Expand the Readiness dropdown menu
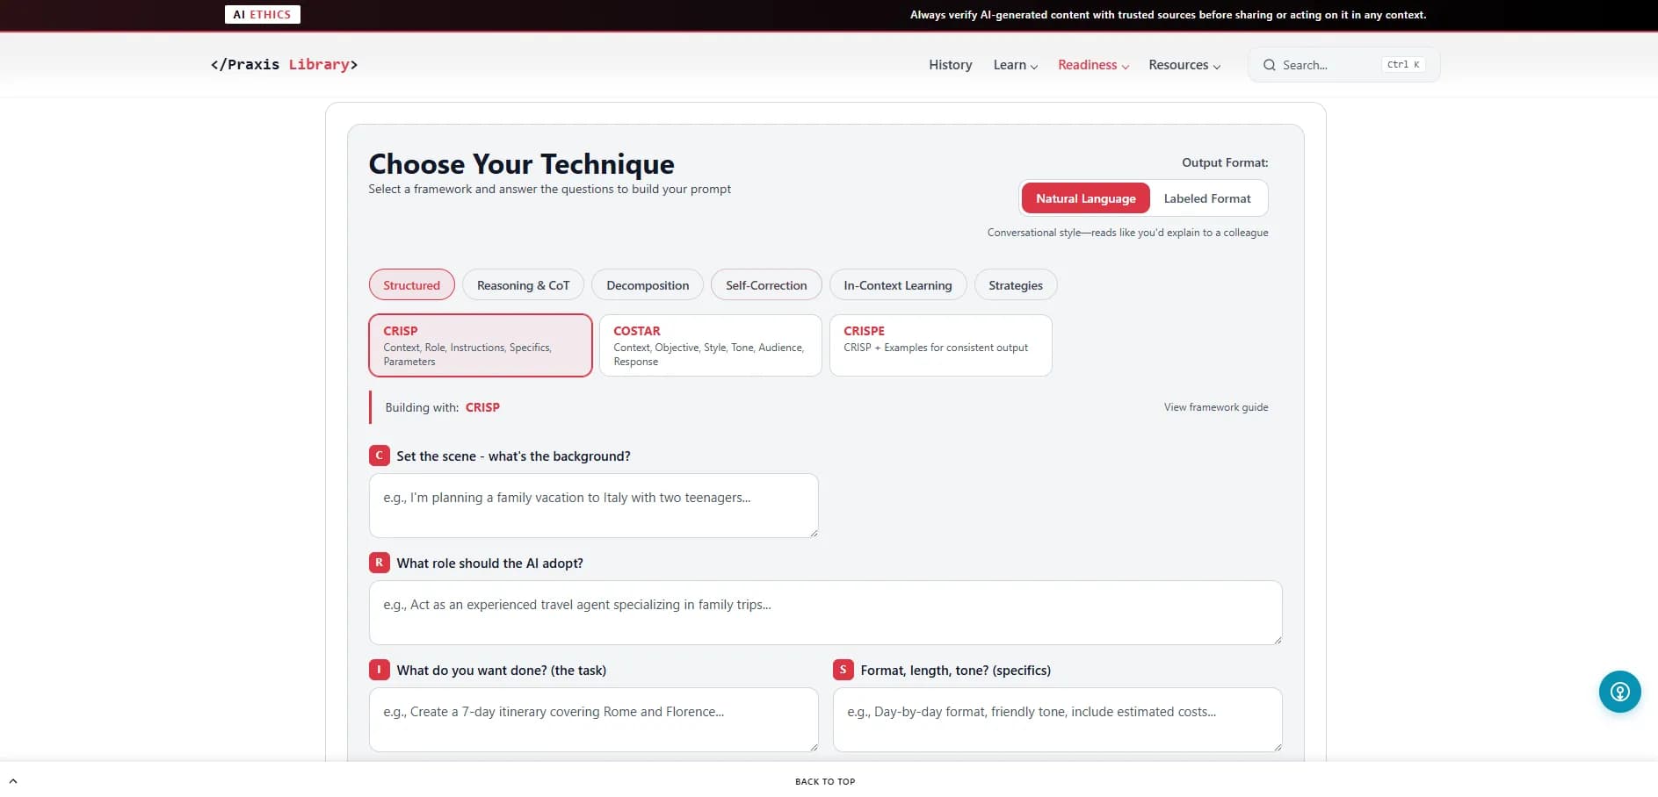The width and height of the screenshot is (1658, 797). pyautogui.click(x=1093, y=65)
